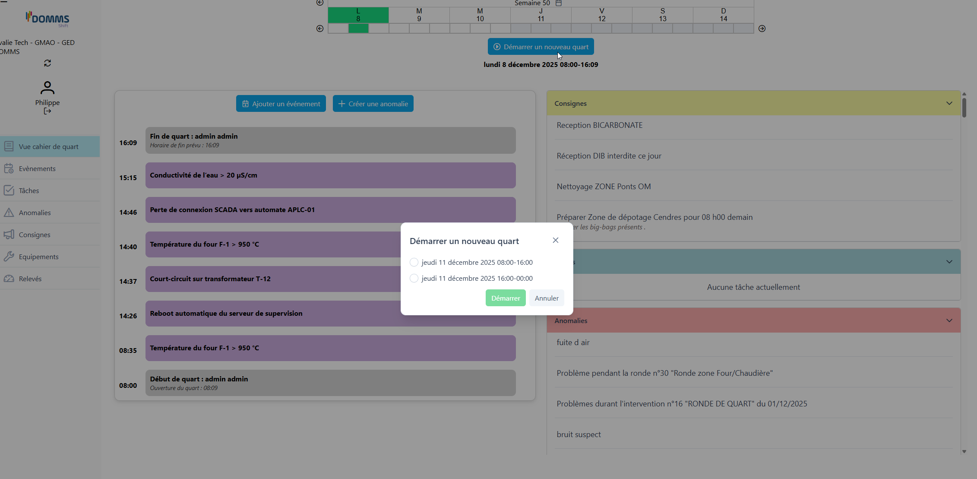Image resolution: width=977 pixels, height=479 pixels.
Task: Click the Philippe user profile icon
Action: coord(47,88)
